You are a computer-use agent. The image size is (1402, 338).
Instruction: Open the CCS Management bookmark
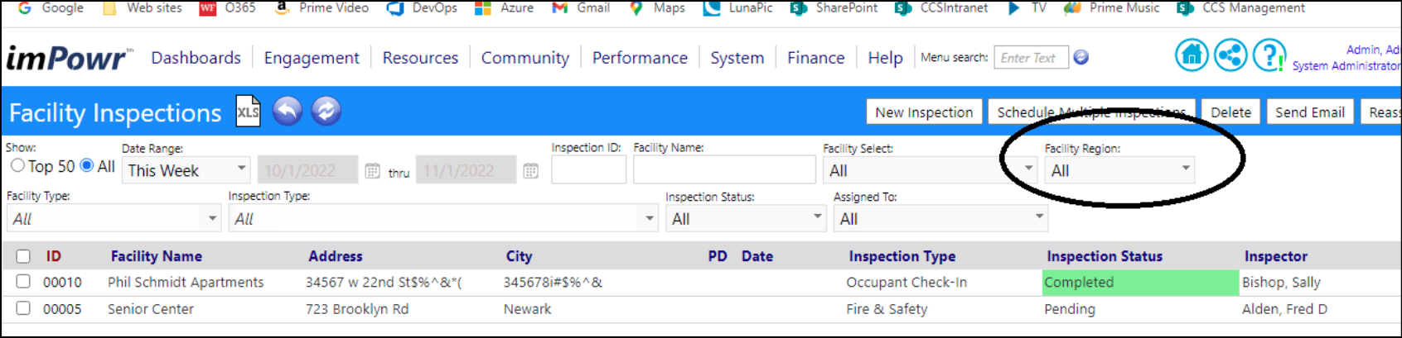point(1241,8)
